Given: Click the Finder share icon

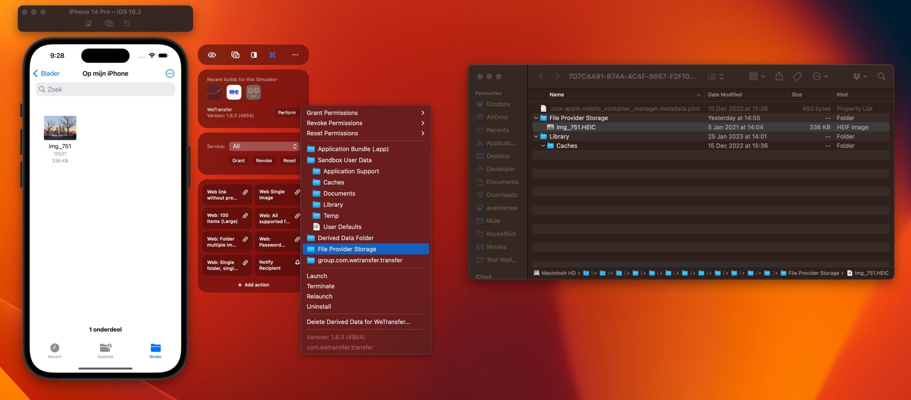Looking at the screenshot, I should pos(779,76).
